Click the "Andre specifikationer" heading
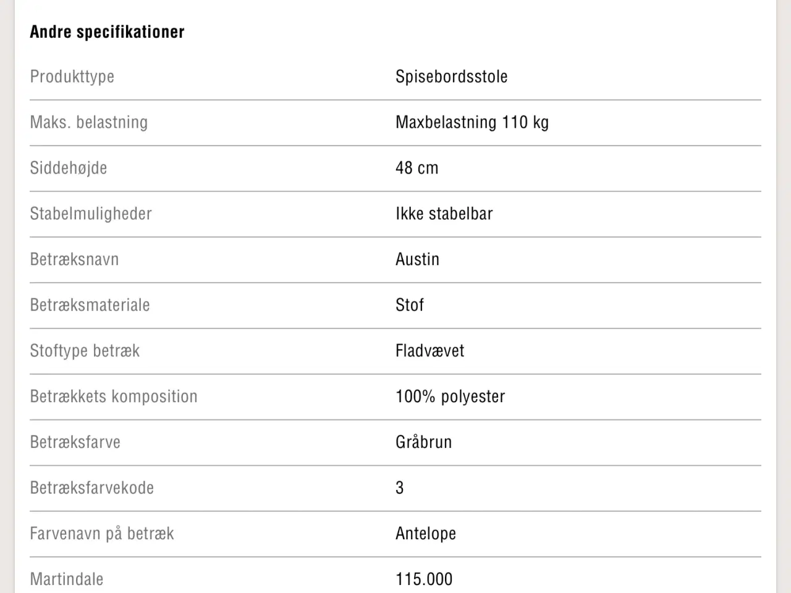Screen dimensions: 791x593 pyautogui.click(x=107, y=32)
